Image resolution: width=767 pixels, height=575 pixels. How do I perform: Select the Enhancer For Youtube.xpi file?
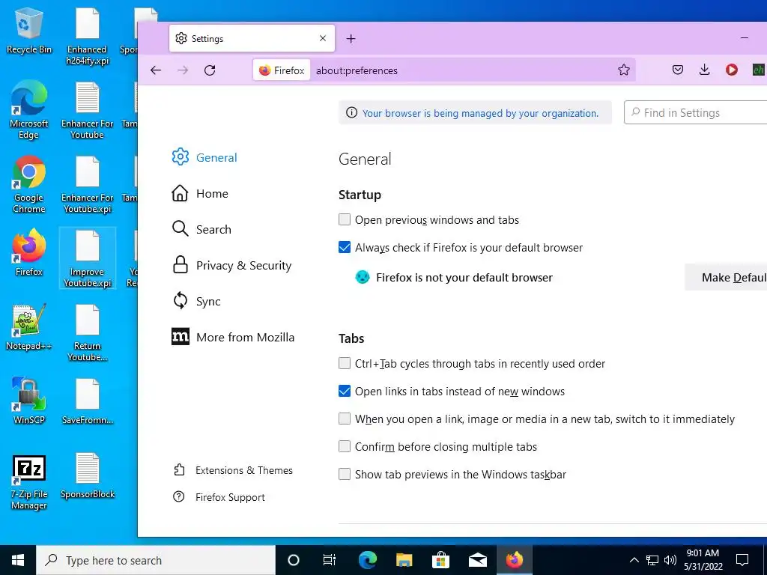pos(88,184)
